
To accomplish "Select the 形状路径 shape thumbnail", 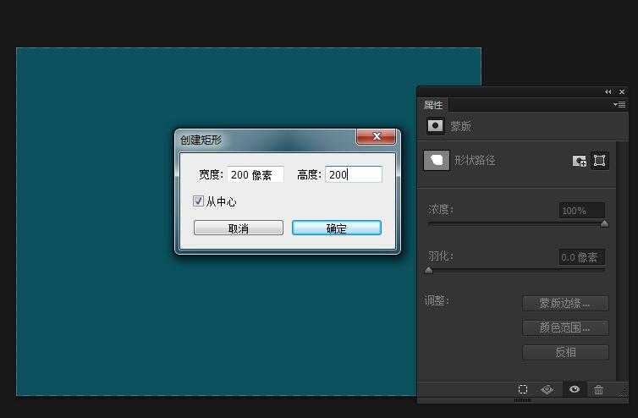I will 437,160.
